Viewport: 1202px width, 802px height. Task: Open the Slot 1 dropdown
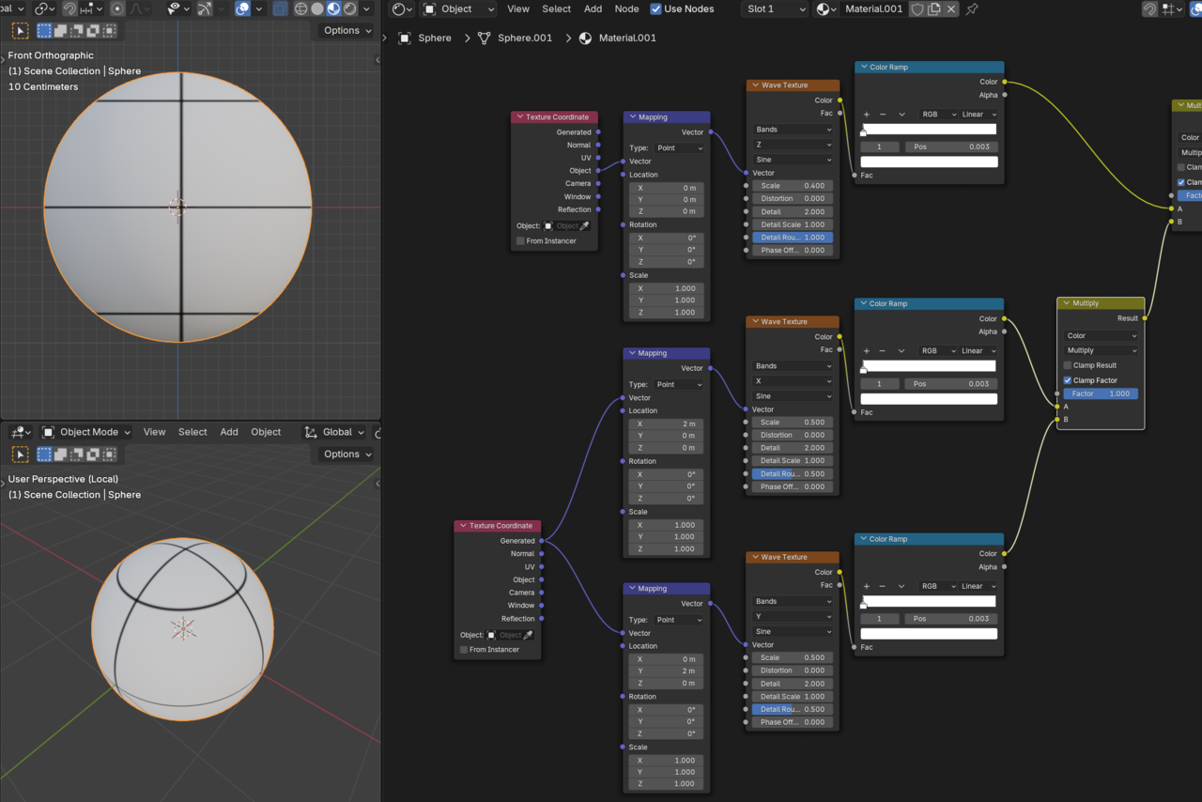[x=775, y=9]
